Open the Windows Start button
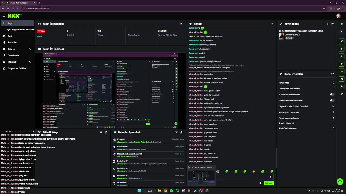The height and width of the screenshot is (194, 346). point(139,191)
